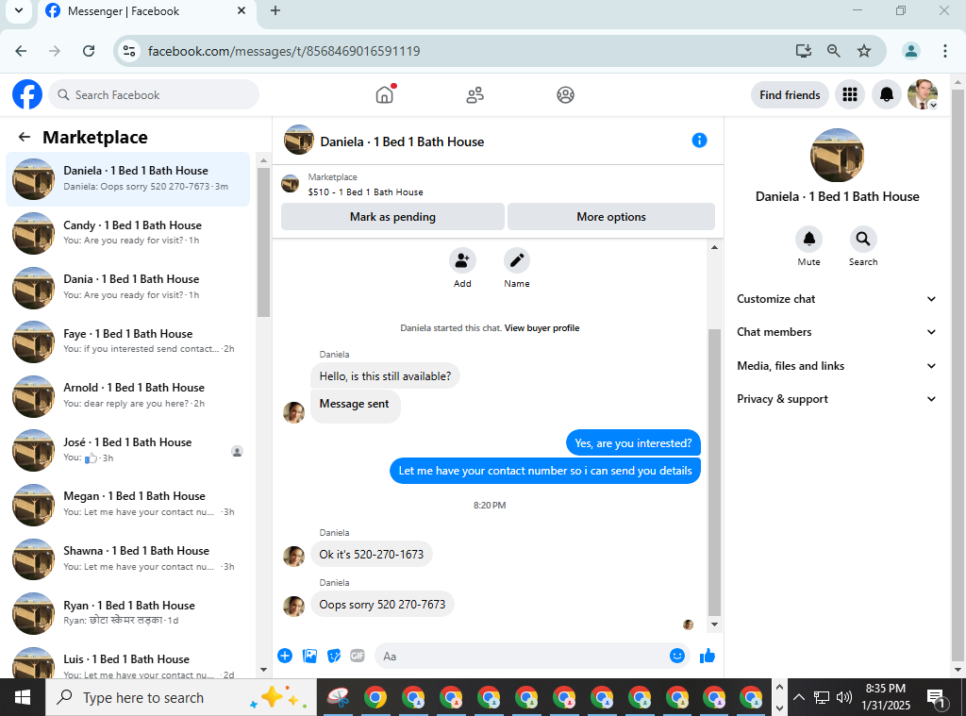
Task: Open Windows notification center icon
Action: [937, 697]
